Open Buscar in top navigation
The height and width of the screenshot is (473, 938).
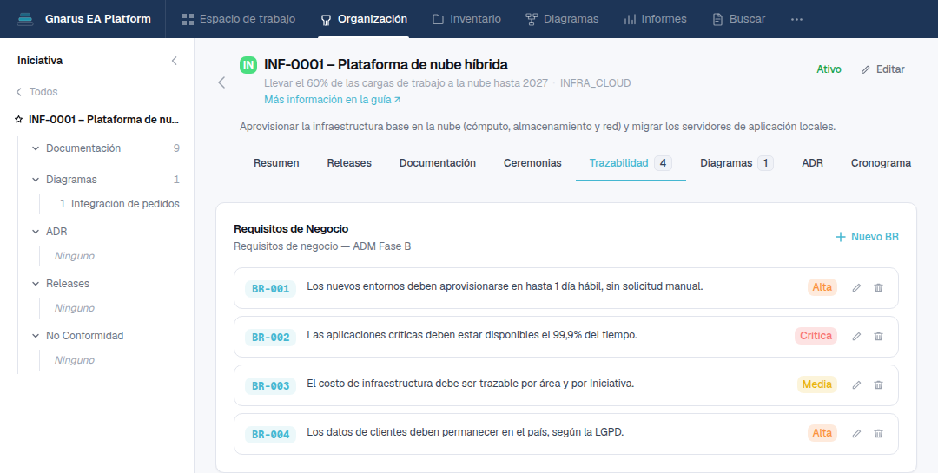[738, 19]
